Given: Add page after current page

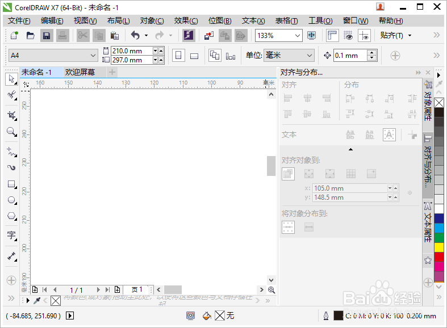Looking at the screenshot, I should click(x=117, y=290).
